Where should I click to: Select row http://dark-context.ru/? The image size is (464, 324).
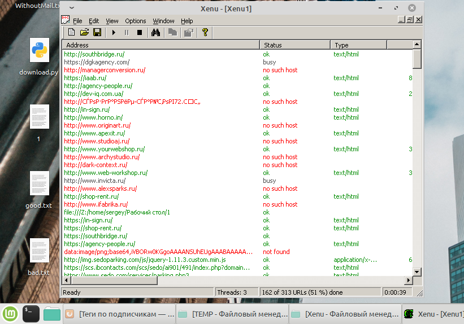(x=237, y=165)
